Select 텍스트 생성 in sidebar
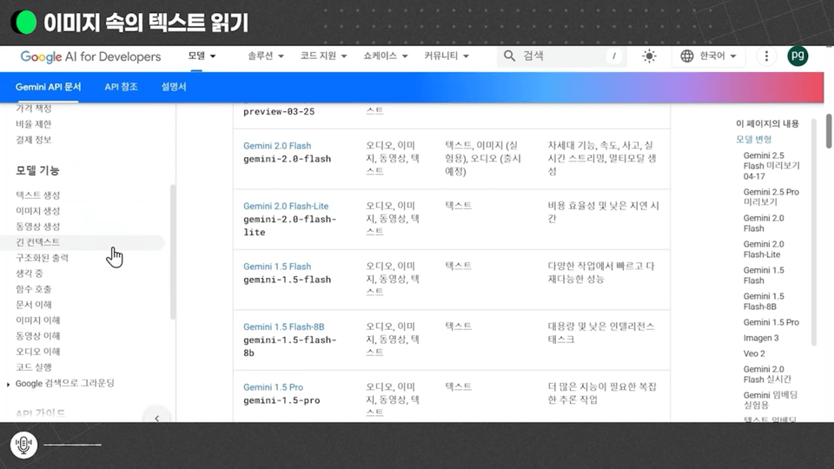 click(x=37, y=195)
